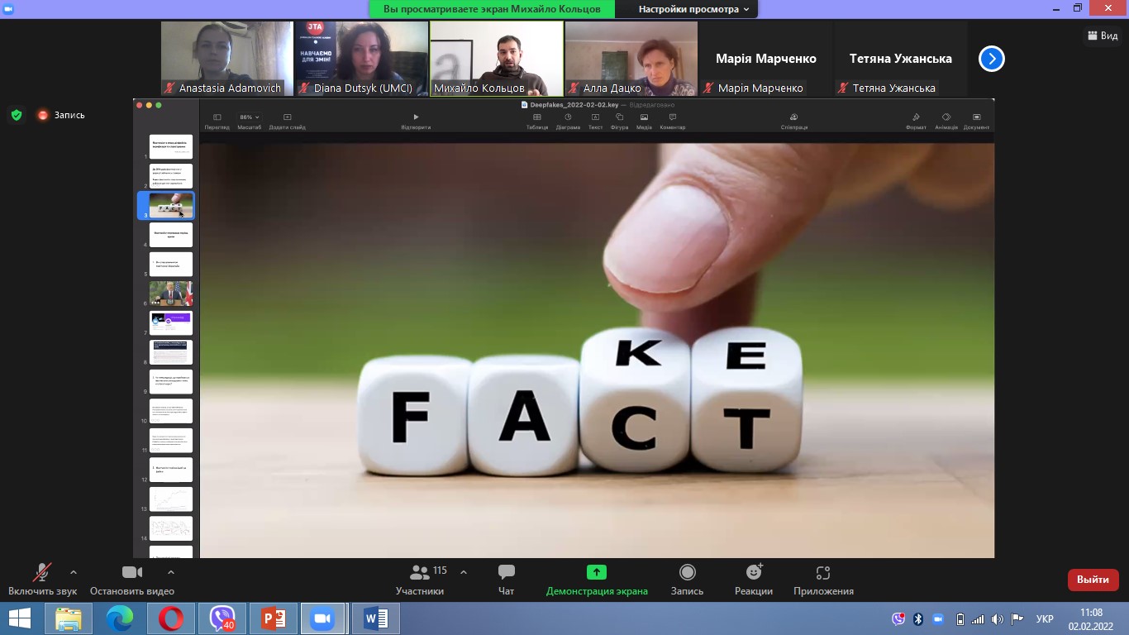Click the green encryption shield icon
This screenshot has width=1129, height=635.
click(x=17, y=115)
